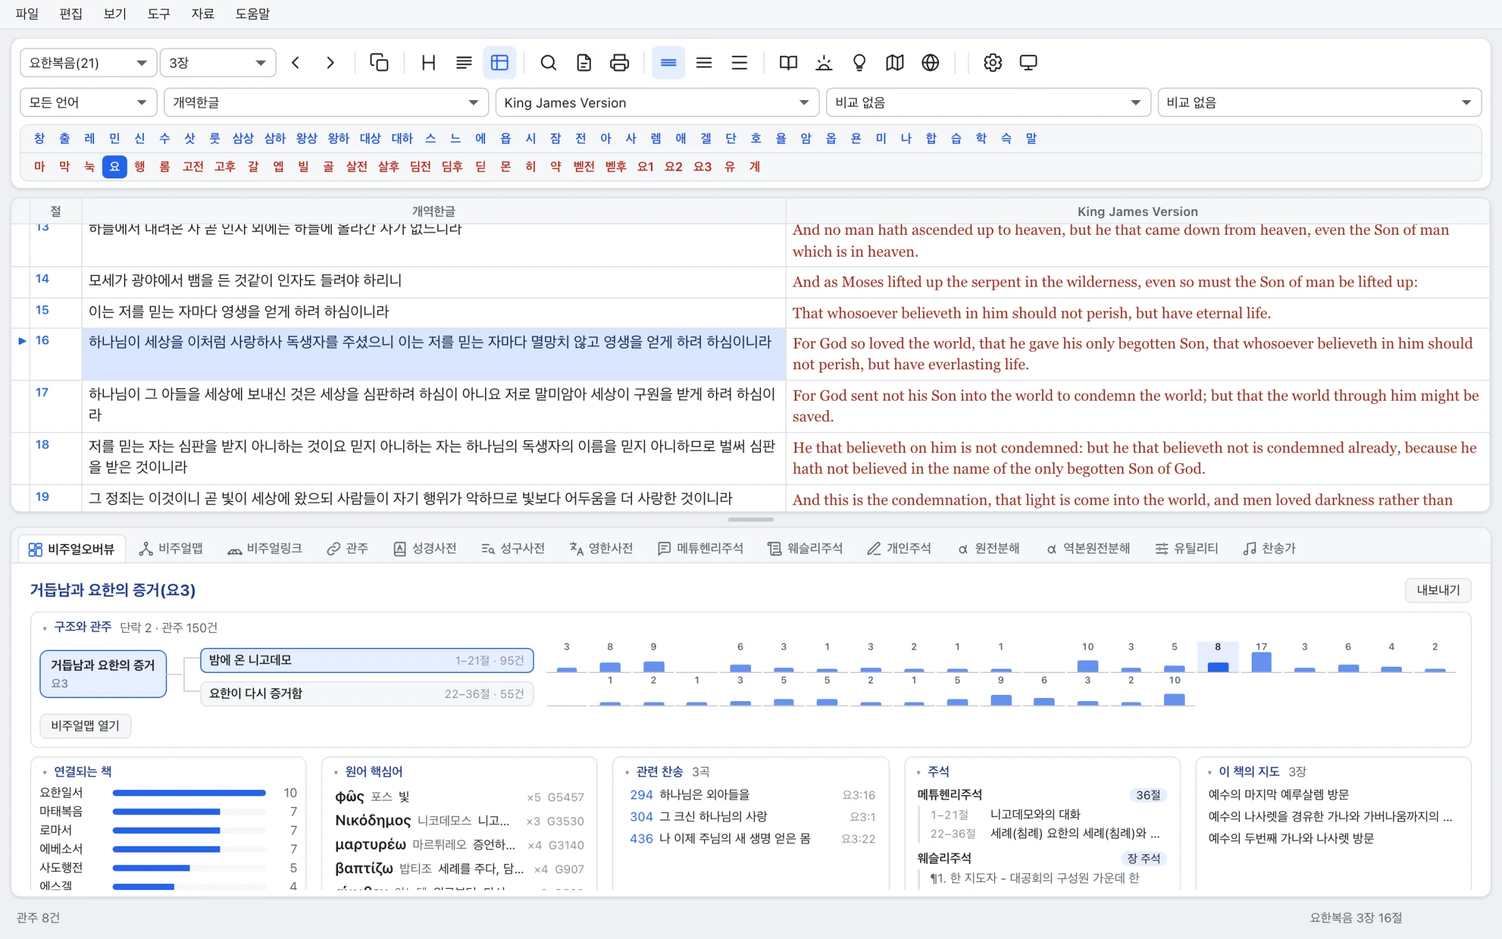Click the 내보내기 button
The image size is (1502, 939).
coord(1438,590)
